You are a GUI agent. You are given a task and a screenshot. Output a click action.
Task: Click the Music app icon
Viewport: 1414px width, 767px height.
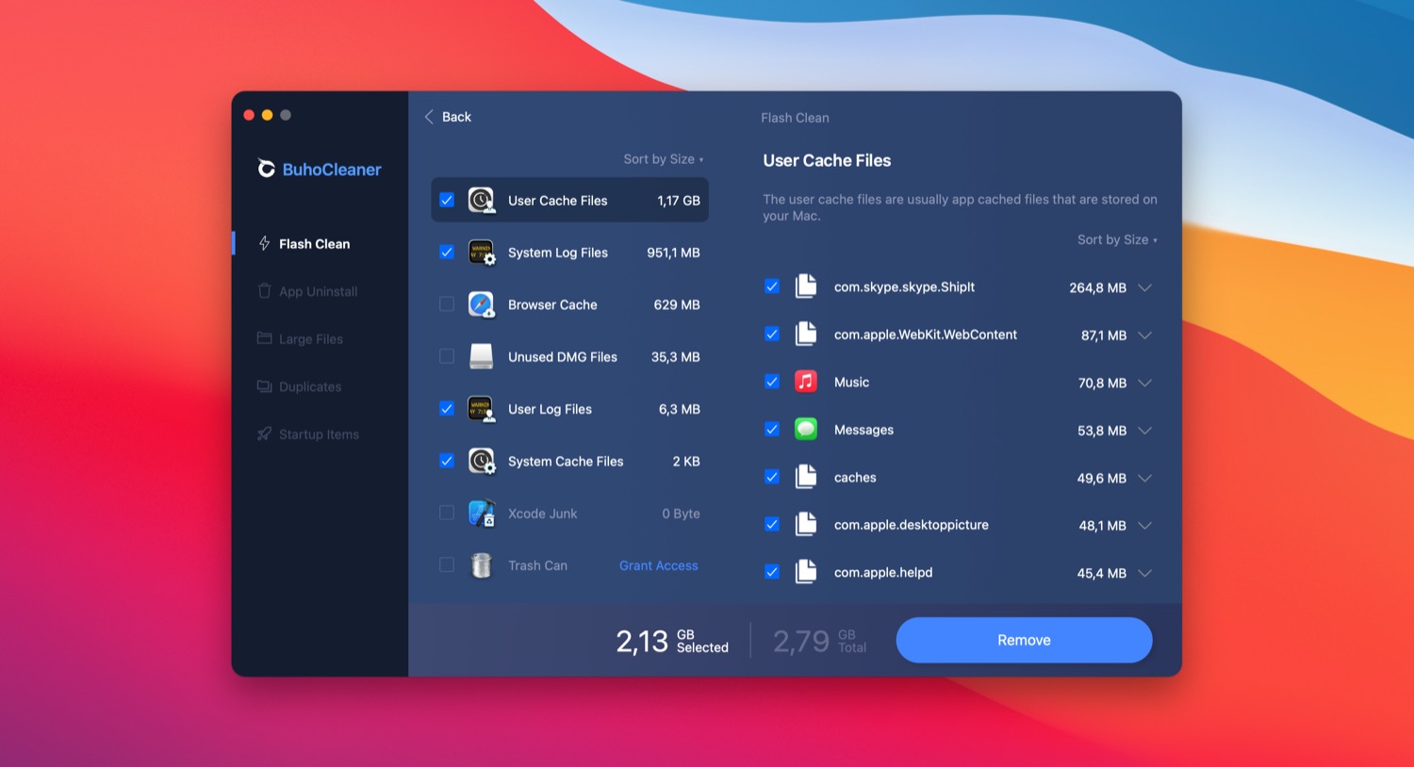806,382
